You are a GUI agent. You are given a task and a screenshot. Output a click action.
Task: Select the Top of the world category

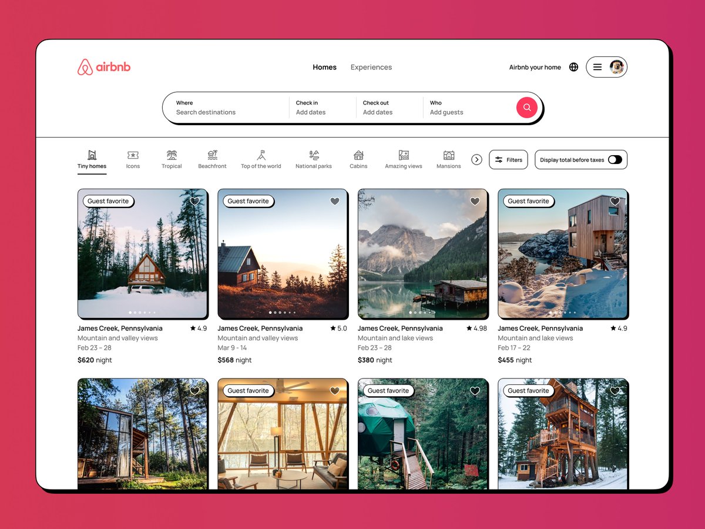[x=261, y=159]
